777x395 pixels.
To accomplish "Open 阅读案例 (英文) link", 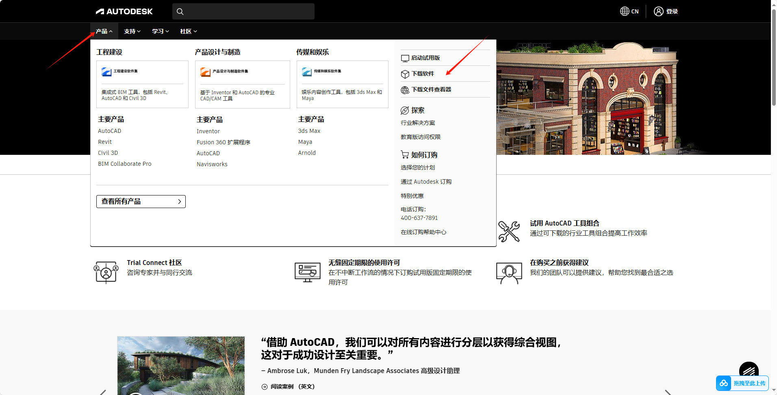I will point(293,386).
